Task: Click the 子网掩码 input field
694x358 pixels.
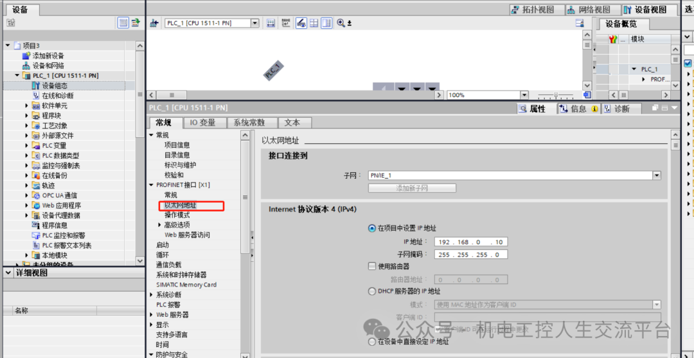Action: (471, 255)
